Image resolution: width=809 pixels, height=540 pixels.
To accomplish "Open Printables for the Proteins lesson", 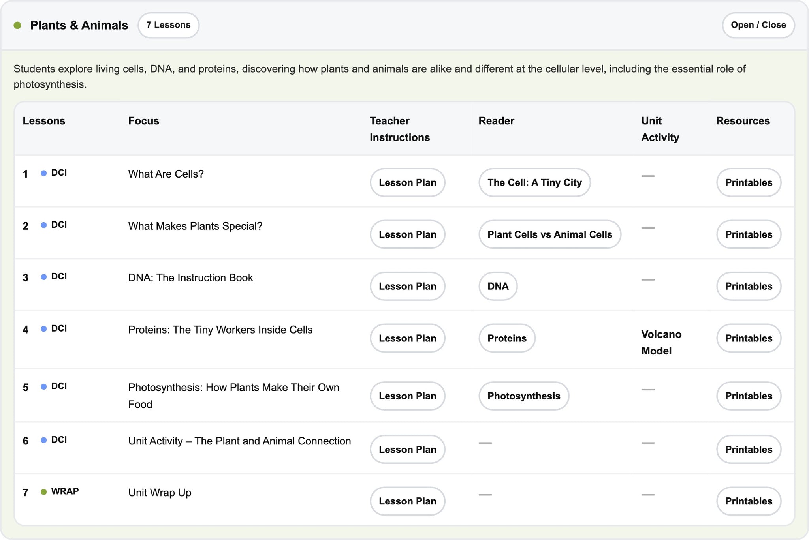I will click(749, 338).
